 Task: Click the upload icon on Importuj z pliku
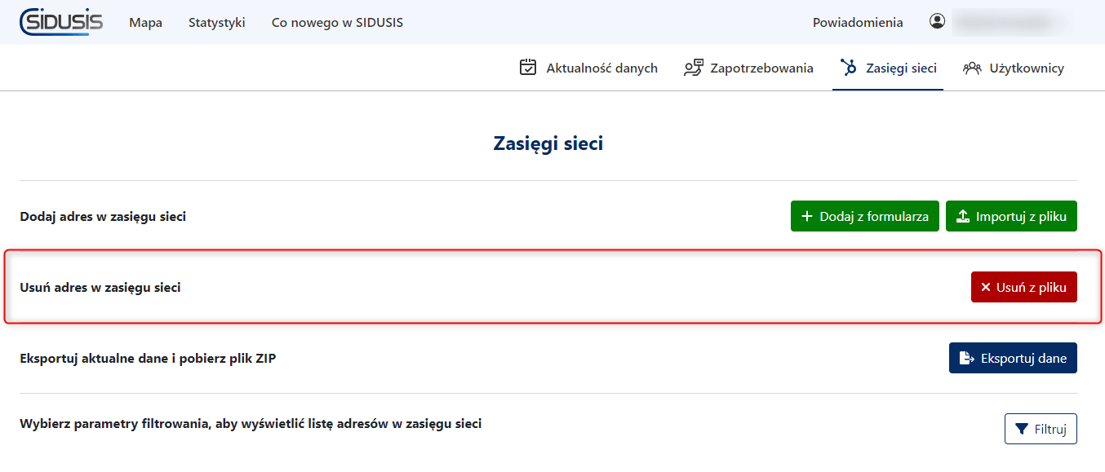click(963, 217)
